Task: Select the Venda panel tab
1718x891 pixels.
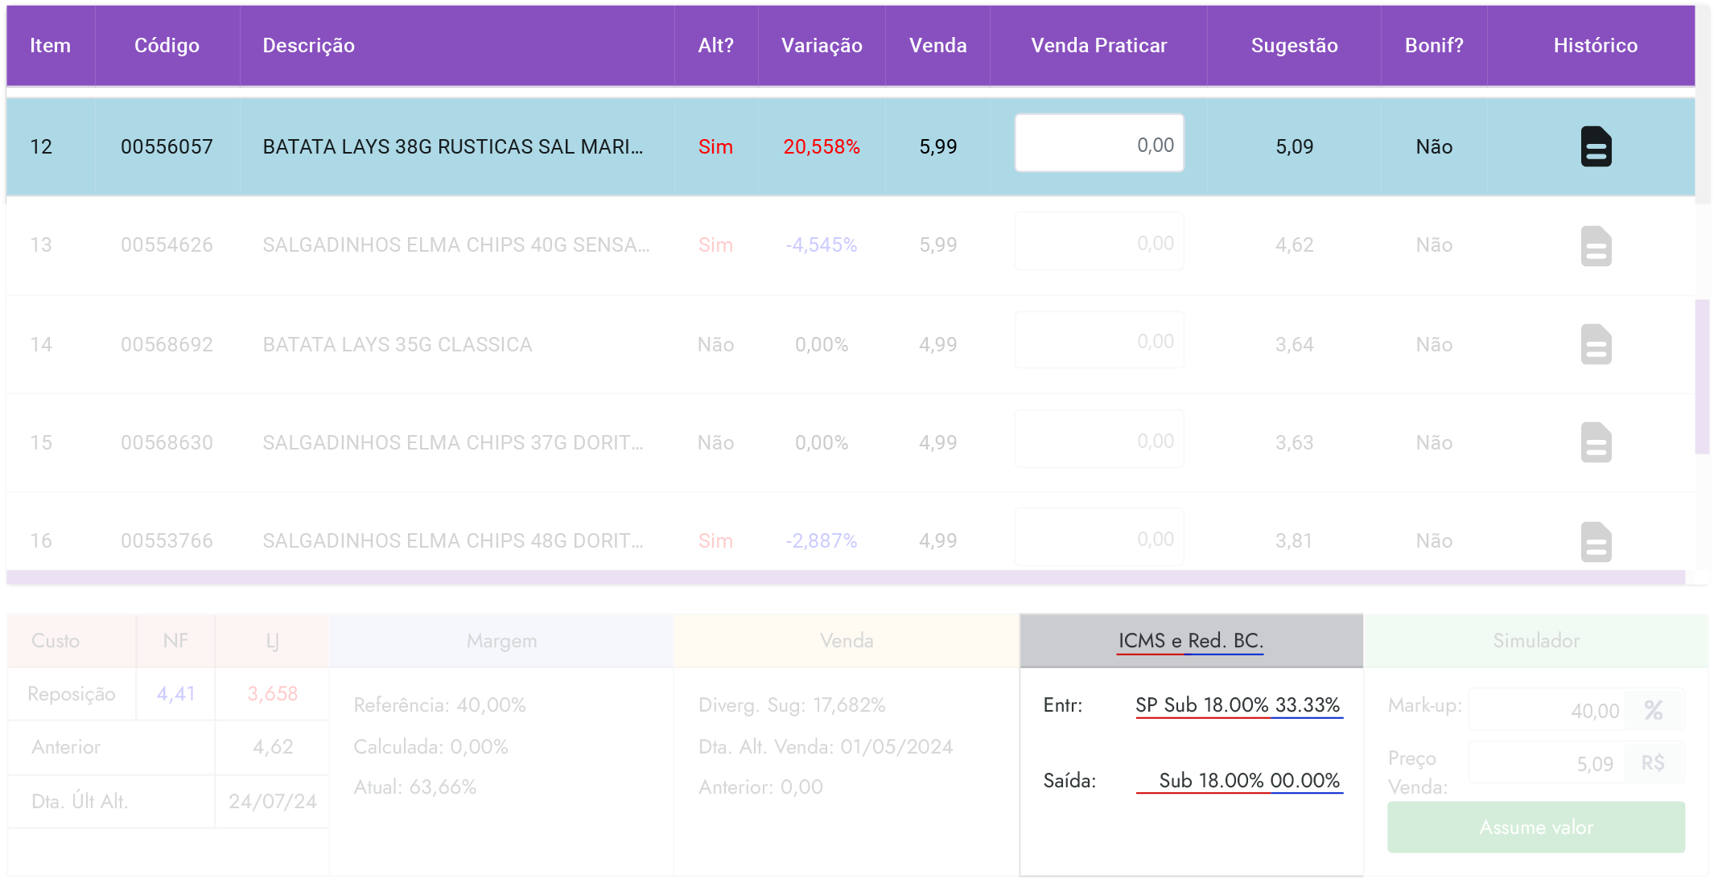Action: (846, 641)
